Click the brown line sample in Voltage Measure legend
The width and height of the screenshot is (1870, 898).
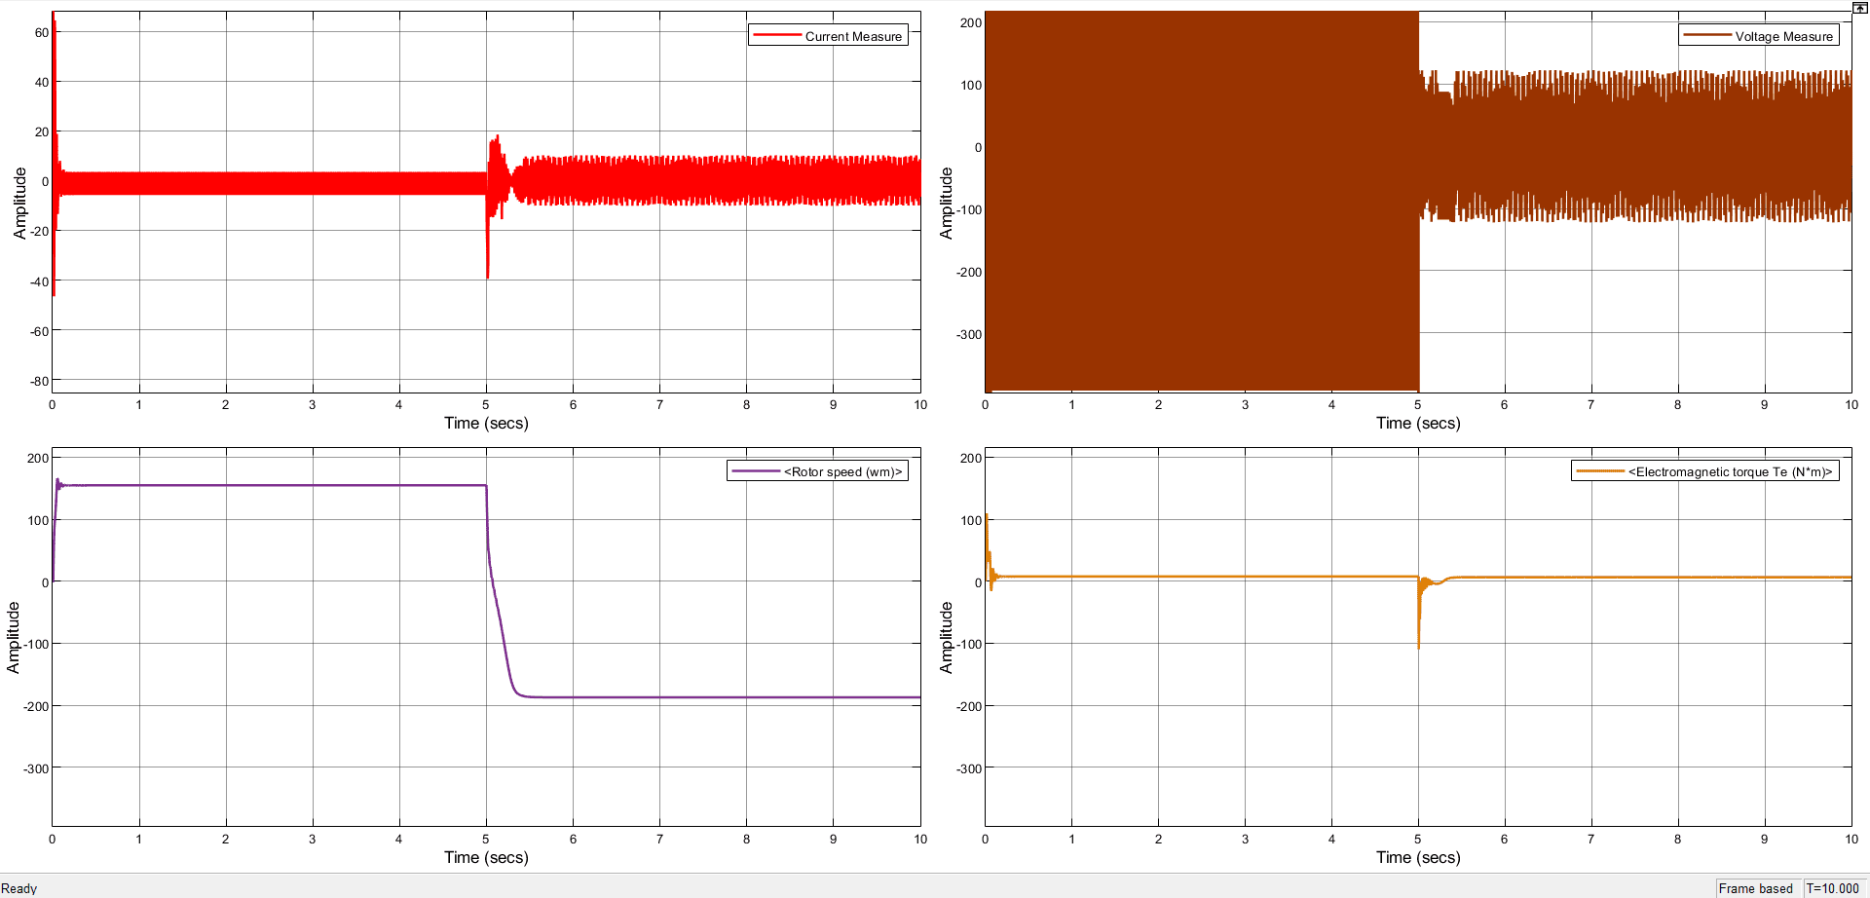click(1706, 36)
